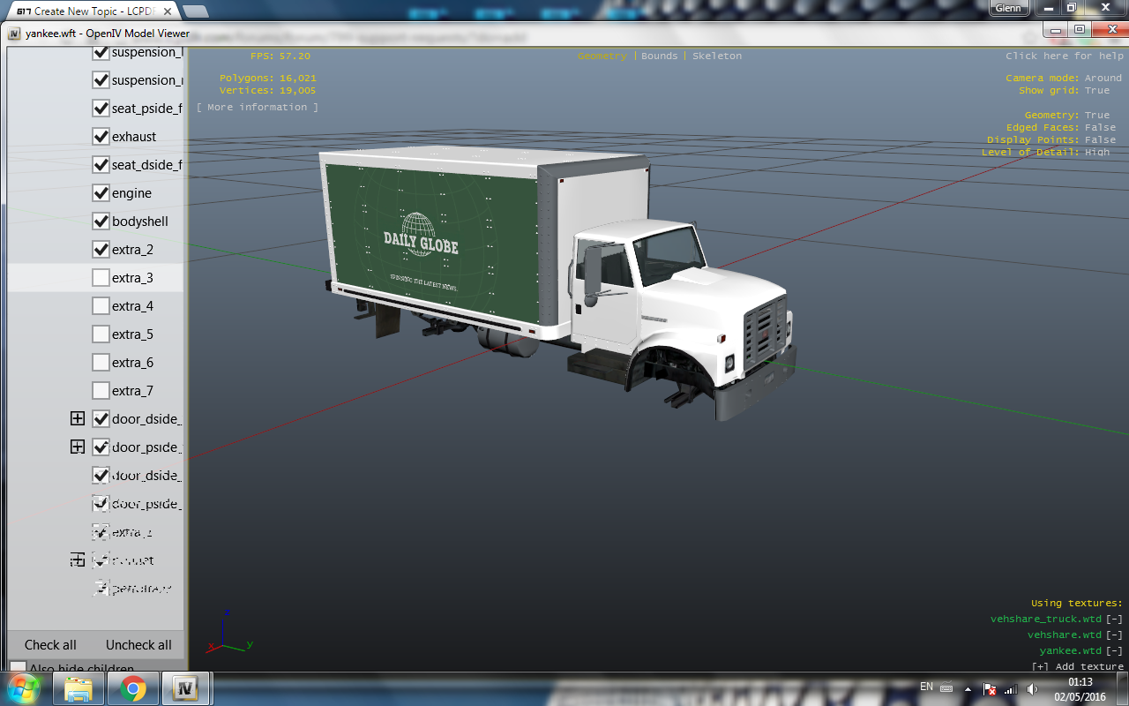Screen dimensions: 1129x706
Task: Click the yankee.wtd texture name
Action: click(x=1071, y=651)
